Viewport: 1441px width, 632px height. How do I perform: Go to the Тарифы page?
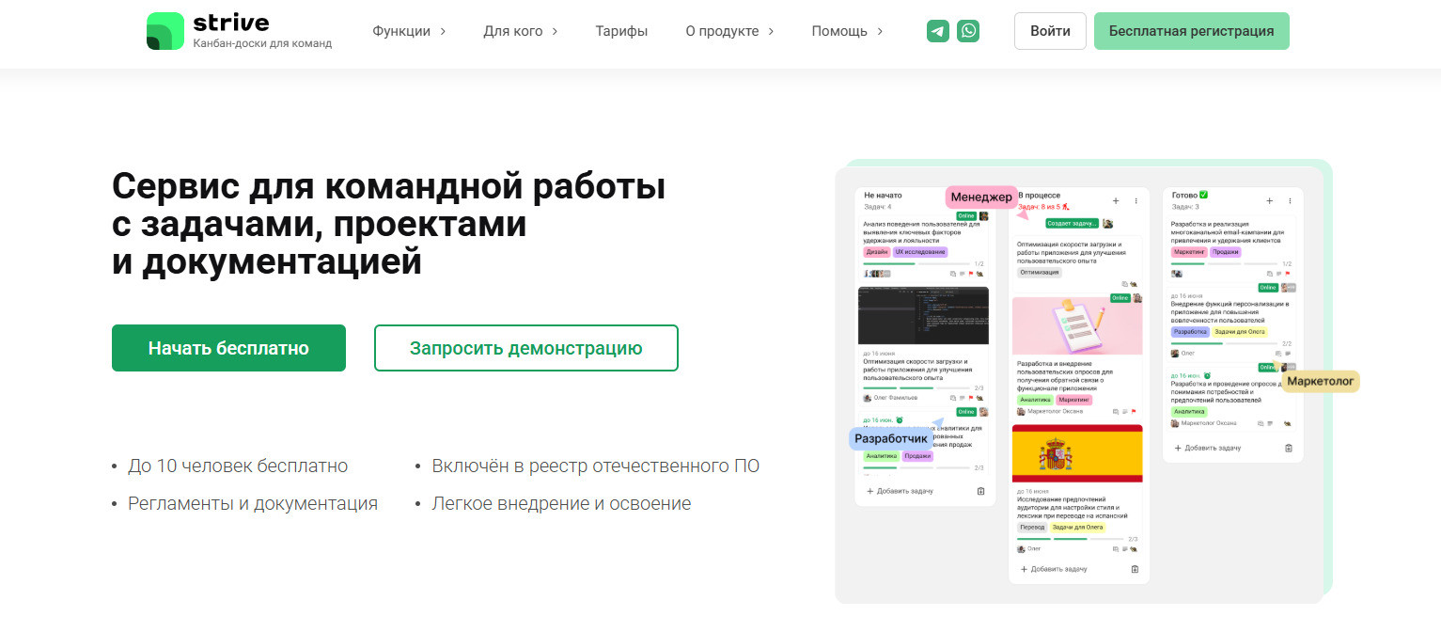click(621, 31)
